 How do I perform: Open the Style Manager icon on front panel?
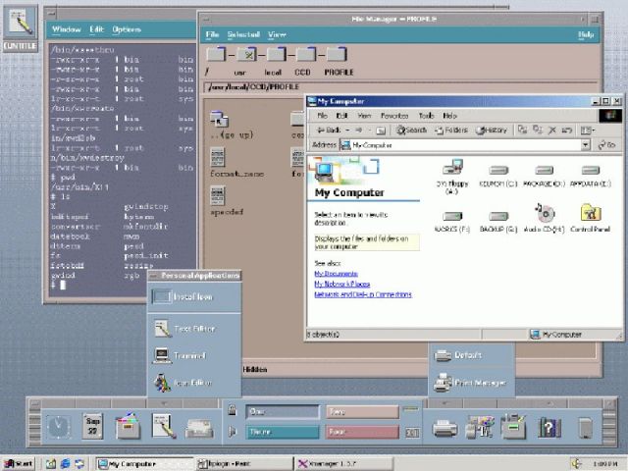point(480,427)
